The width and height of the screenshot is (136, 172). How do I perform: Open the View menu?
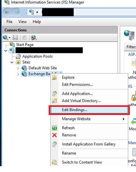pyautogui.click(x=22, y=22)
